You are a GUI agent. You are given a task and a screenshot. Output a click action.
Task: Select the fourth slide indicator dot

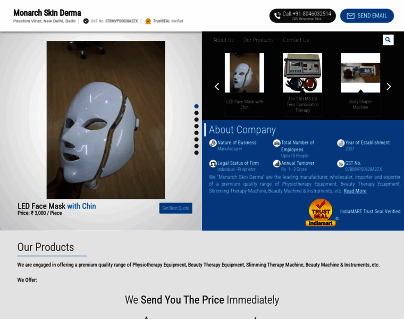click(x=196, y=126)
